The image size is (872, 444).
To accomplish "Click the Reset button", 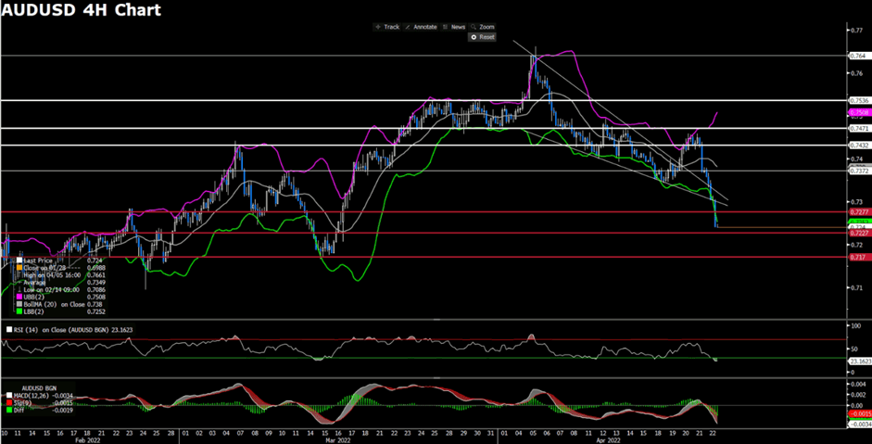I will 483,37.
